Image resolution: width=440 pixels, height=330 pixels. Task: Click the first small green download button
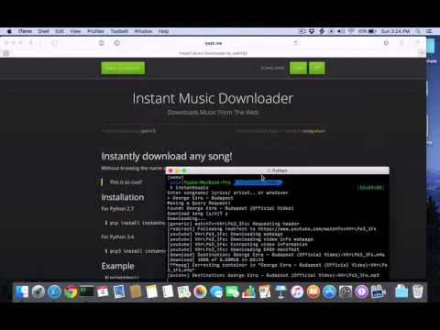298,68
